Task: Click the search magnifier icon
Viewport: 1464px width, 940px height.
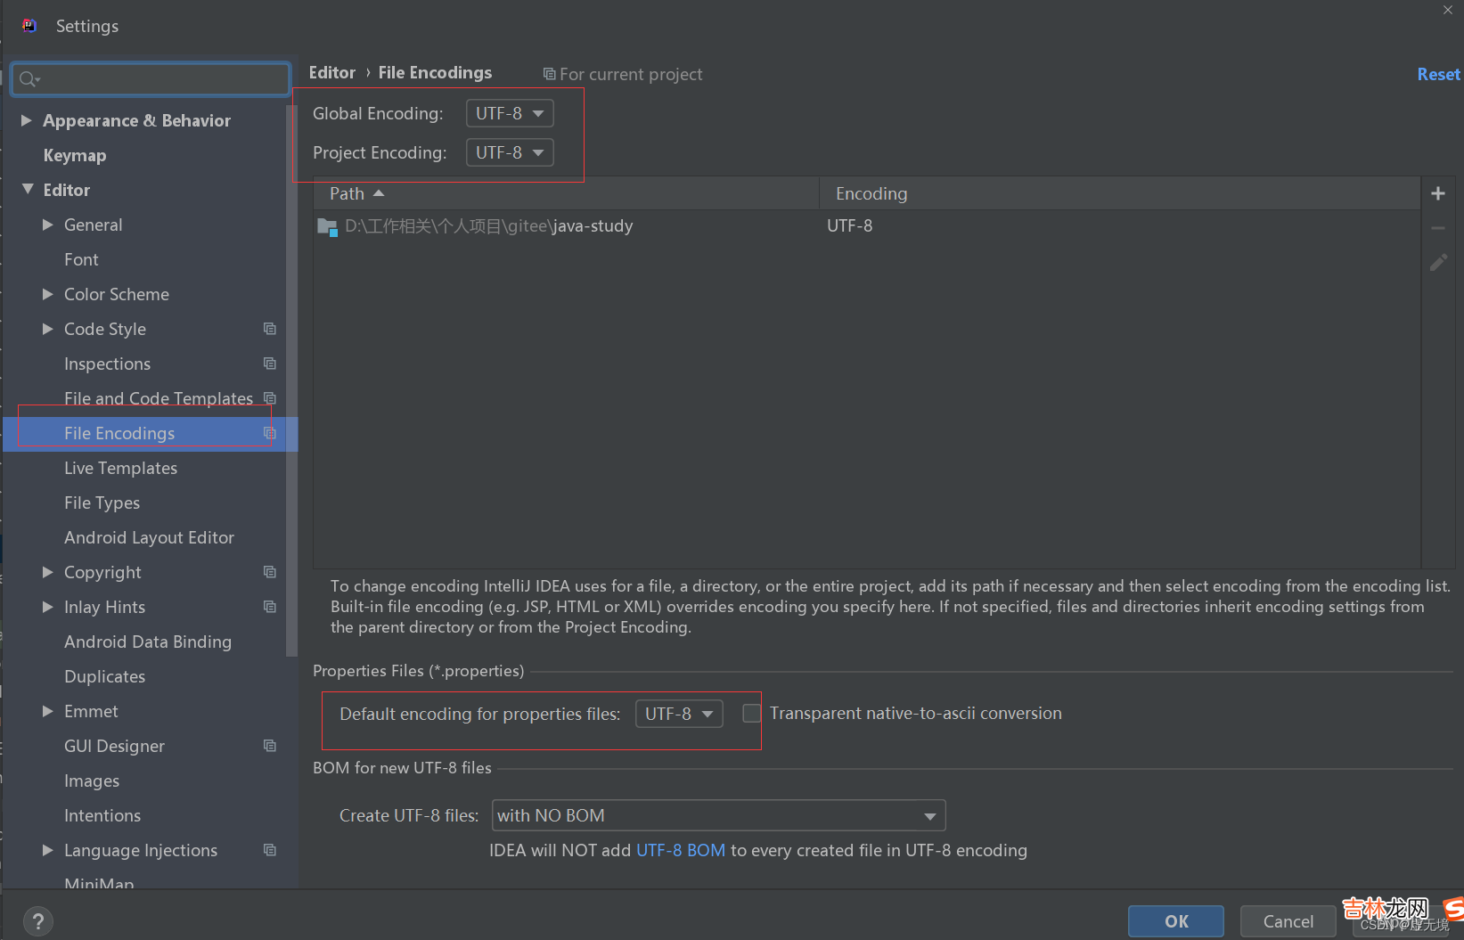Action: 29,79
